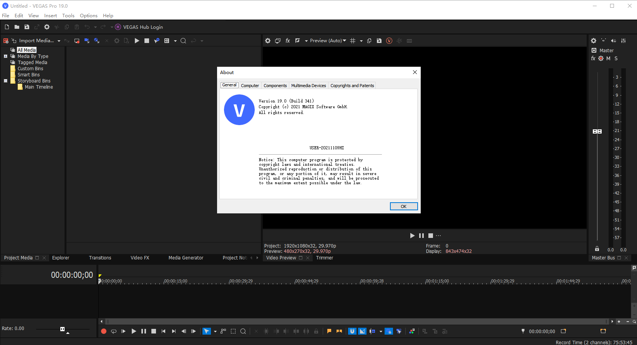Open the Tools menu
637x345 pixels.
click(x=68, y=16)
